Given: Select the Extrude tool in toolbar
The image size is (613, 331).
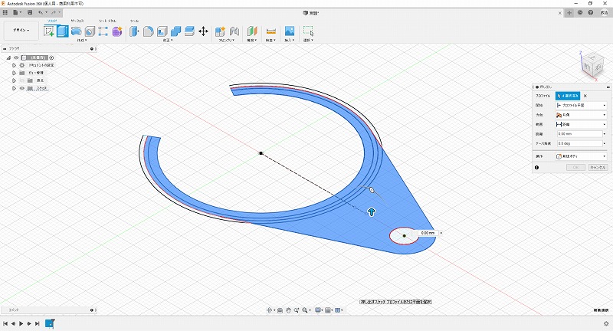Looking at the screenshot, I should click(x=62, y=31).
